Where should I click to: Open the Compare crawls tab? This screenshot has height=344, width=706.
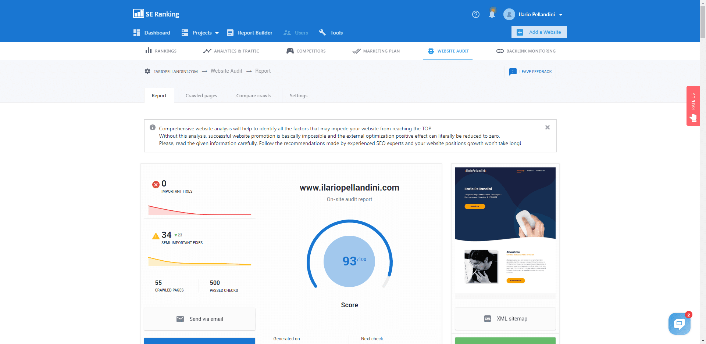click(x=253, y=95)
